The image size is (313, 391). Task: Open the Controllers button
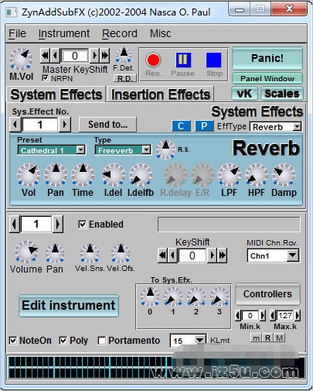point(267,294)
